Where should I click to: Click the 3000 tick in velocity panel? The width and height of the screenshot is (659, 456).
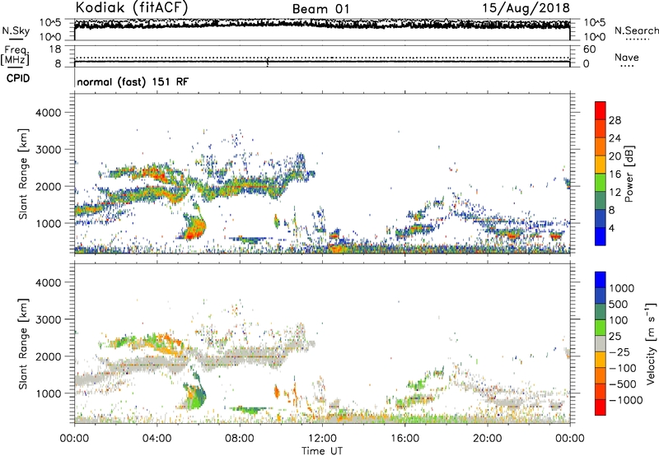[48, 319]
